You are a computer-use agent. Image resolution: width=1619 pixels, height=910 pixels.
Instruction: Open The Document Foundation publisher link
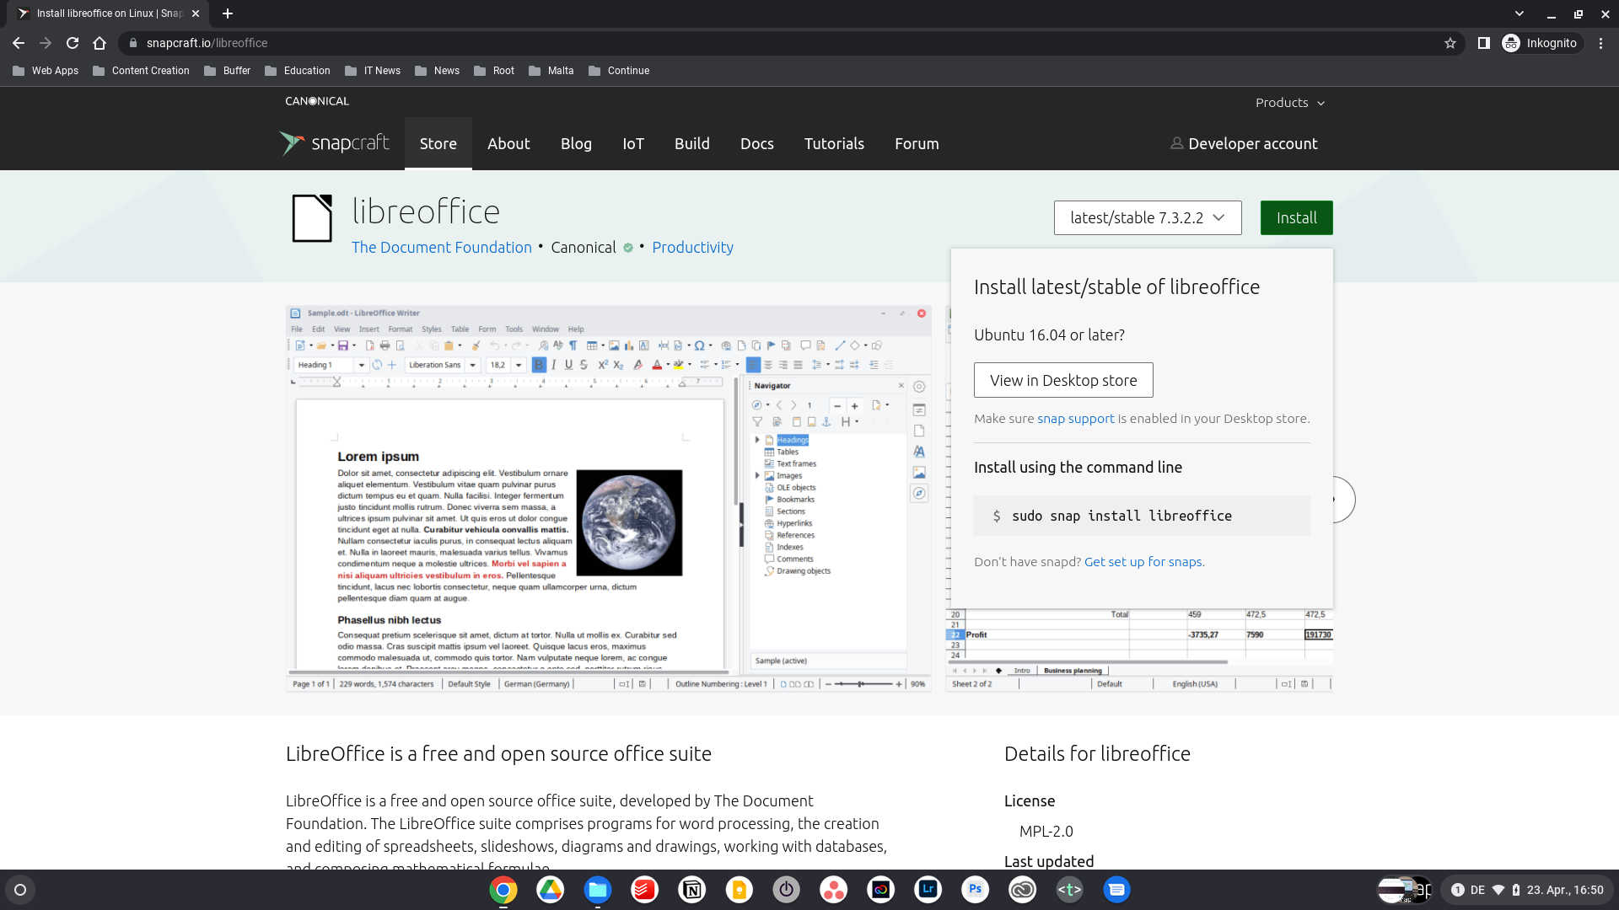coord(442,248)
